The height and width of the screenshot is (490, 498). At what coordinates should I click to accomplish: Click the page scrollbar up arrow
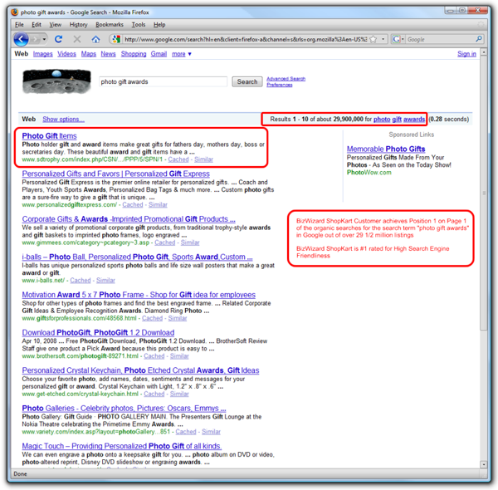484,51
